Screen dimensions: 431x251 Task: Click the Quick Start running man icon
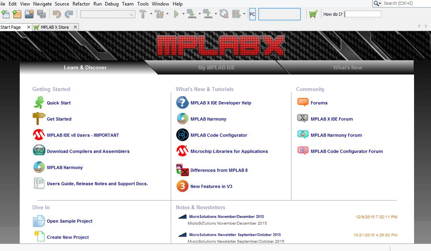pos(39,103)
